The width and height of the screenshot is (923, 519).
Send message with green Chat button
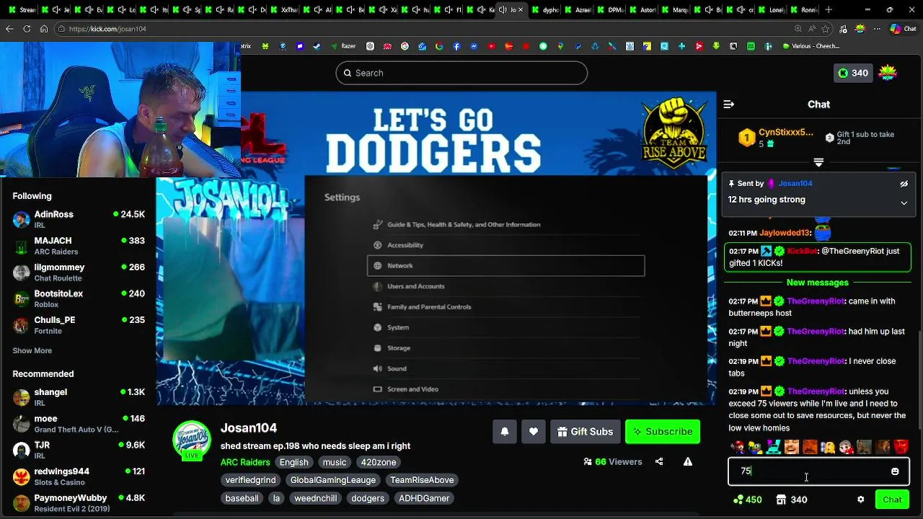tap(892, 500)
